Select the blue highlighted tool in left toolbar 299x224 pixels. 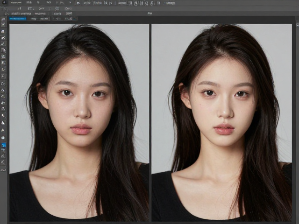3,145
